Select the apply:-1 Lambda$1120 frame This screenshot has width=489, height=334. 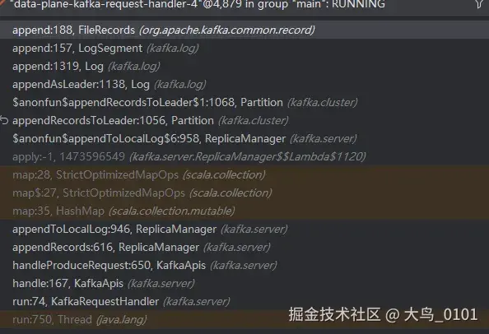pos(244,156)
